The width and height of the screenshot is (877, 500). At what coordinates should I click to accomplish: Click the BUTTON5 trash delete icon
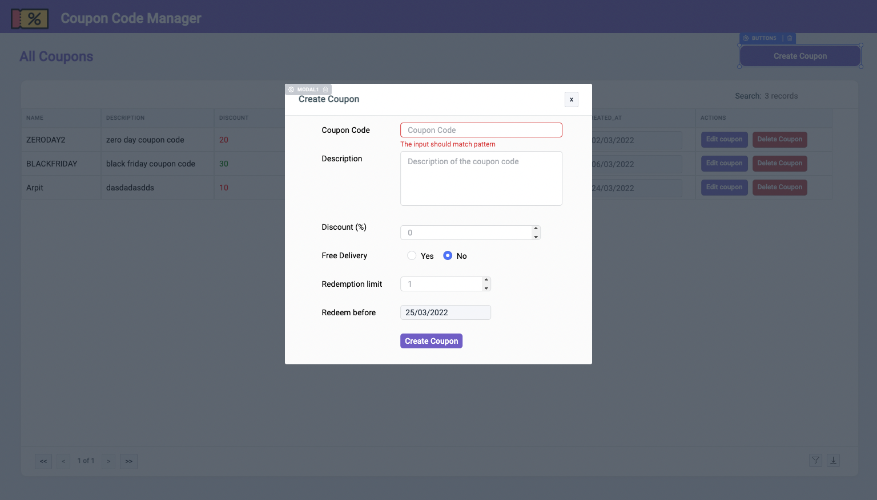pos(790,38)
